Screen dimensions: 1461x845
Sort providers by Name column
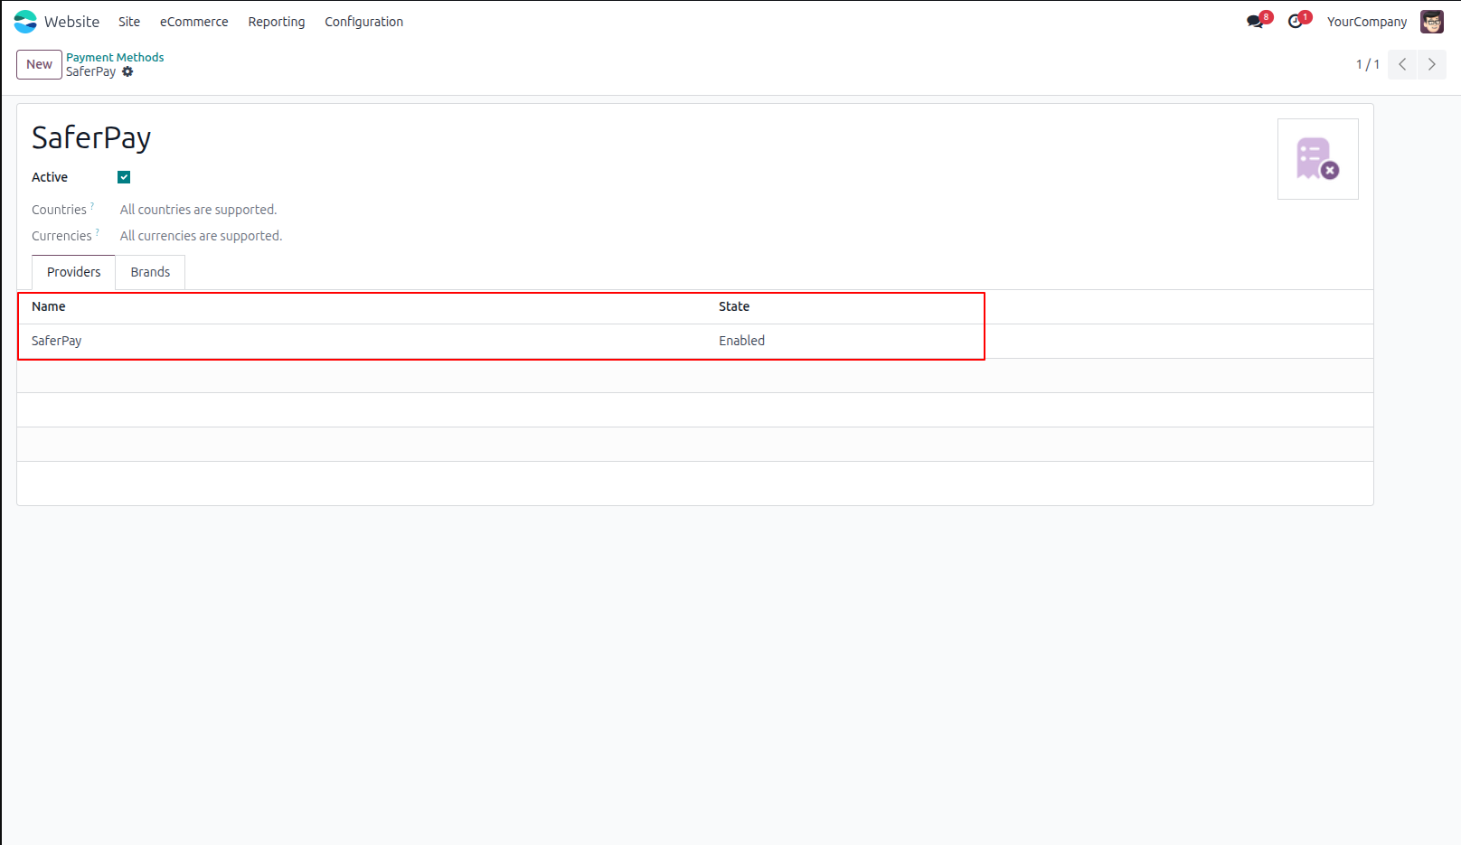tap(49, 306)
